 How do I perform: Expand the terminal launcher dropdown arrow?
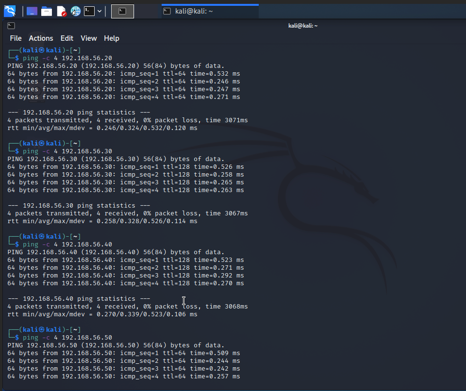(100, 11)
